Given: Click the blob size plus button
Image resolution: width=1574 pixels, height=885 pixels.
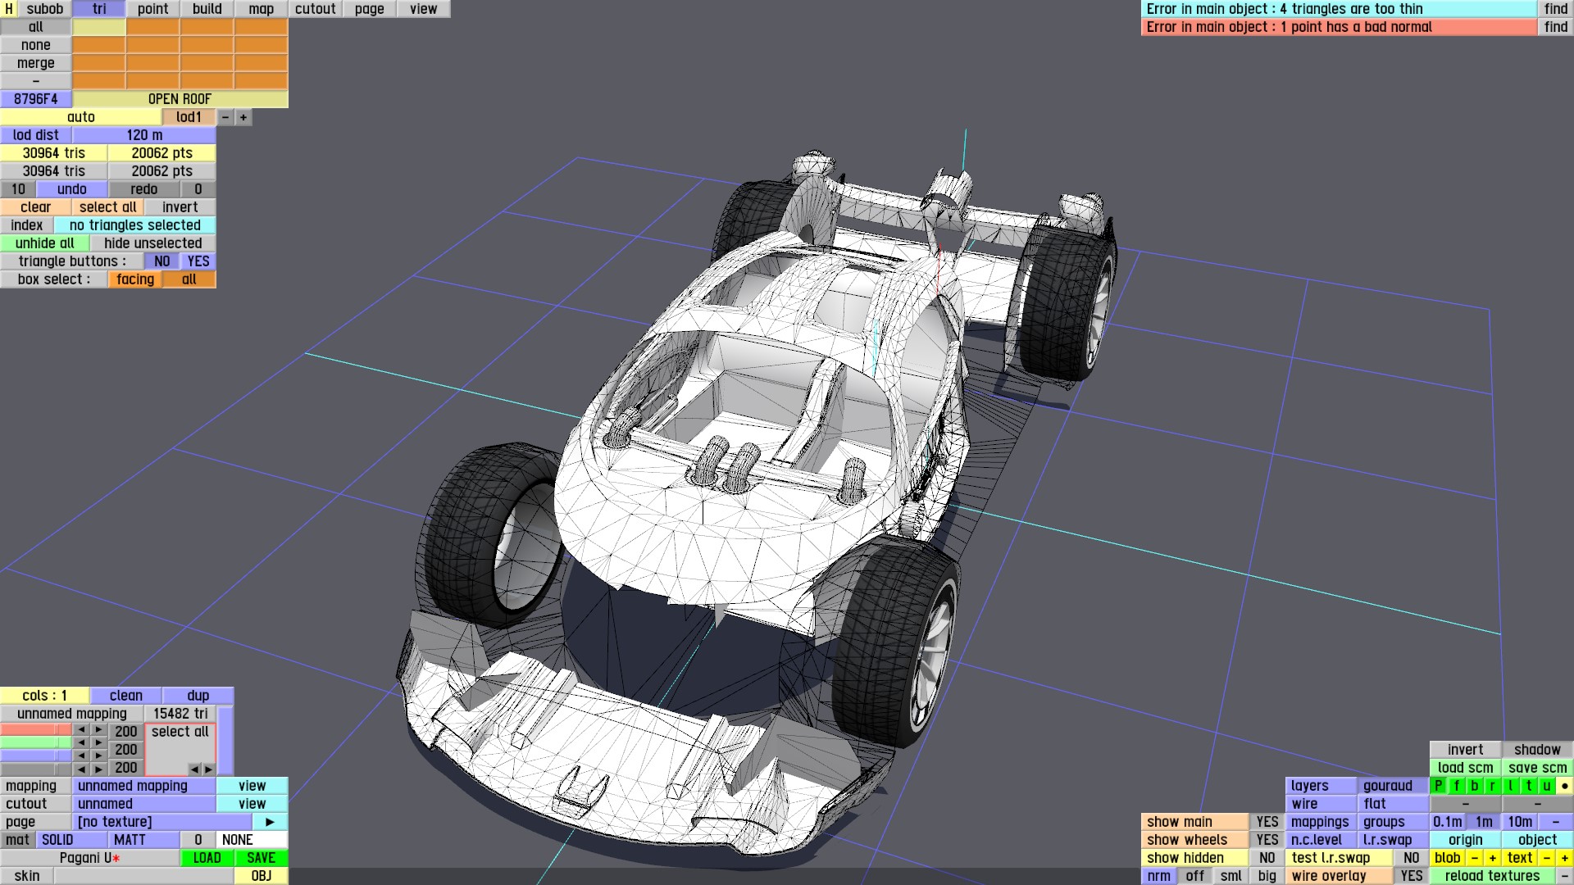Looking at the screenshot, I should [1492, 858].
